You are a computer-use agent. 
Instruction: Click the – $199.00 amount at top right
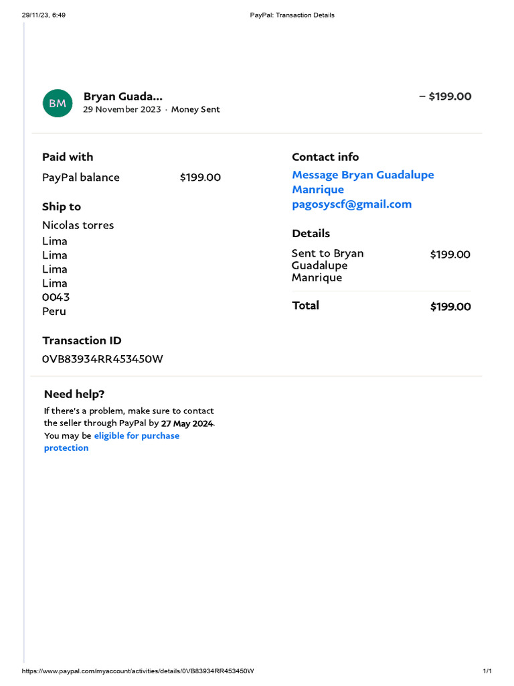445,96
